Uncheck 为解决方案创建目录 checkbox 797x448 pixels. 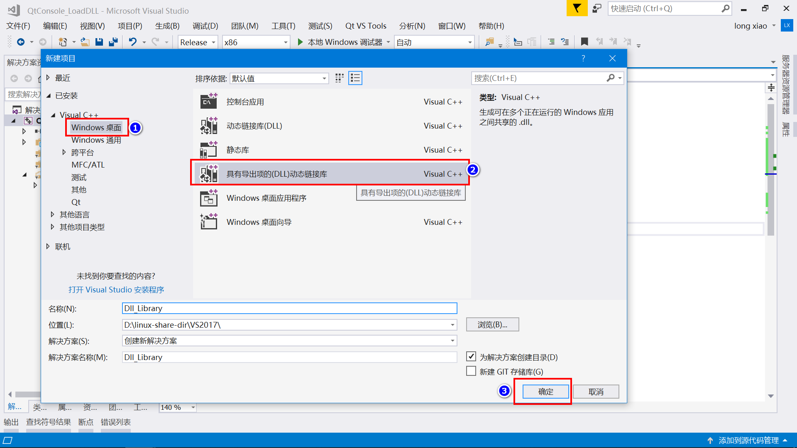(471, 356)
